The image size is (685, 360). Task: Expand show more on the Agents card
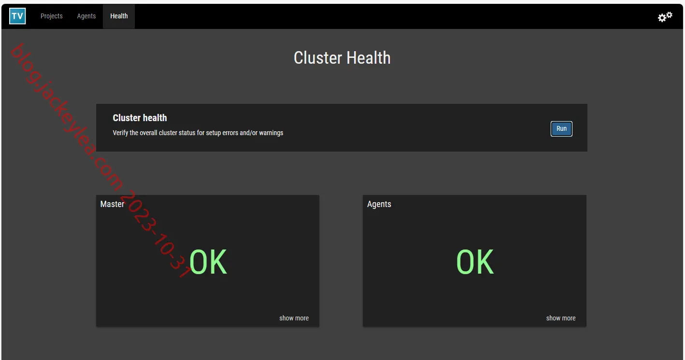click(x=561, y=318)
